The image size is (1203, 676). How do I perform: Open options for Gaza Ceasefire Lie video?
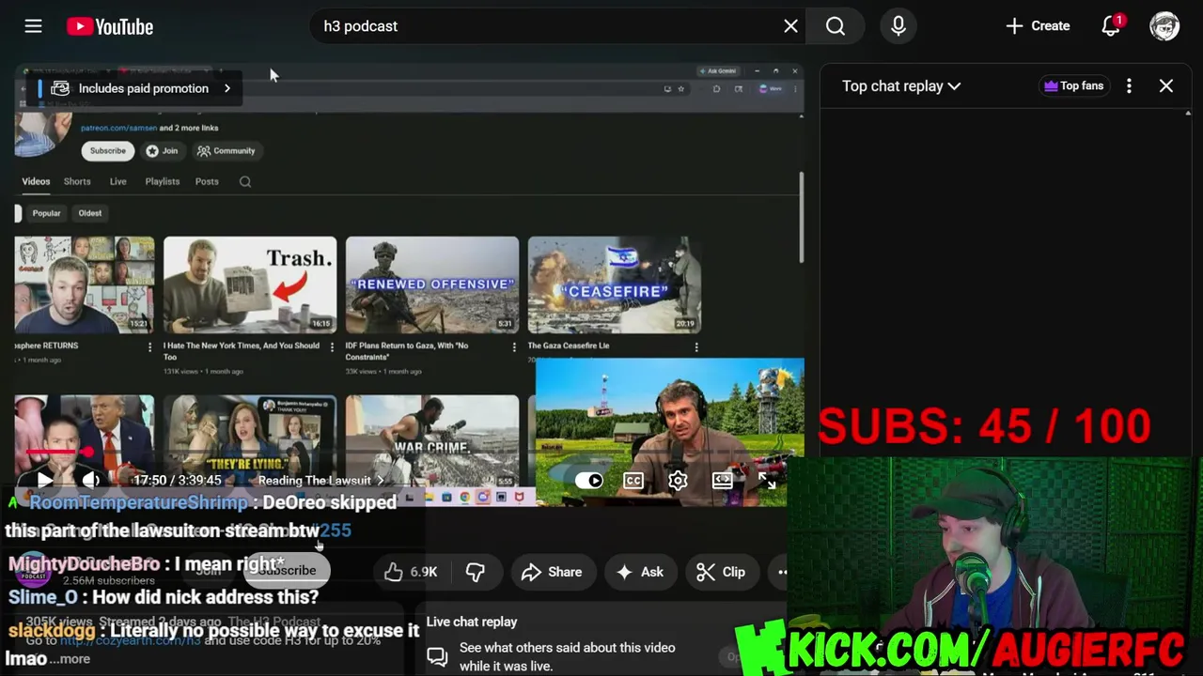pyautogui.click(x=695, y=346)
